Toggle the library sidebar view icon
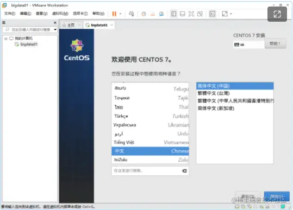This screenshot has width=293, height=210. (x=173, y=14)
